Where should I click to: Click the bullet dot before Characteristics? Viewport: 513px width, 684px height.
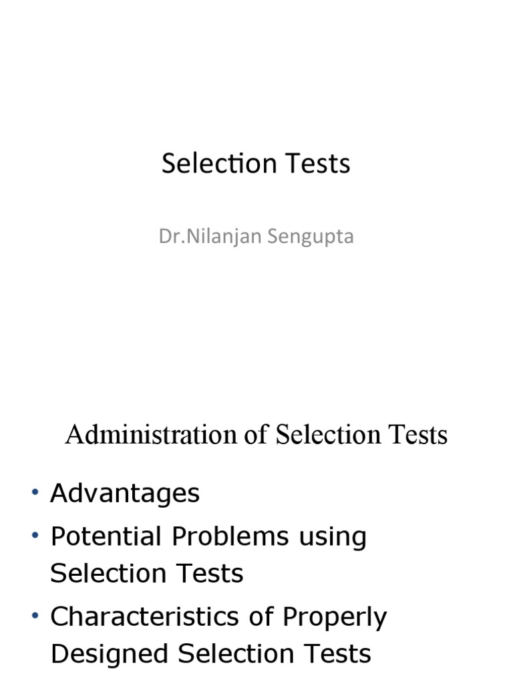[35, 617]
